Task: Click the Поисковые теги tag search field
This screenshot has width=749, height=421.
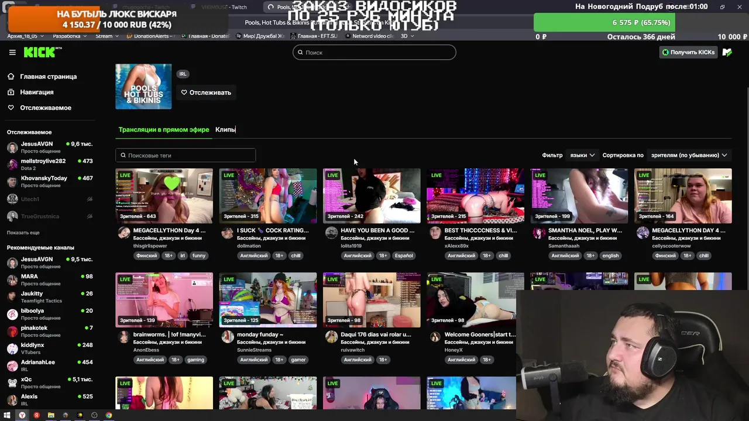Action: tap(185, 156)
